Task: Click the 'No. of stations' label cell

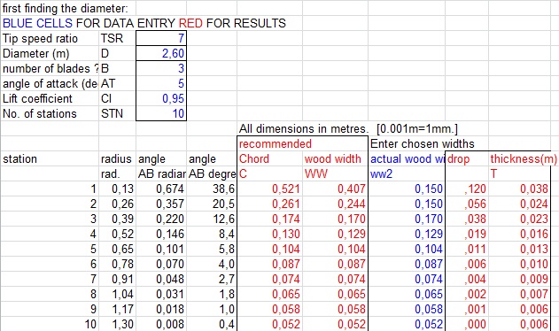Action: (50, 113)
